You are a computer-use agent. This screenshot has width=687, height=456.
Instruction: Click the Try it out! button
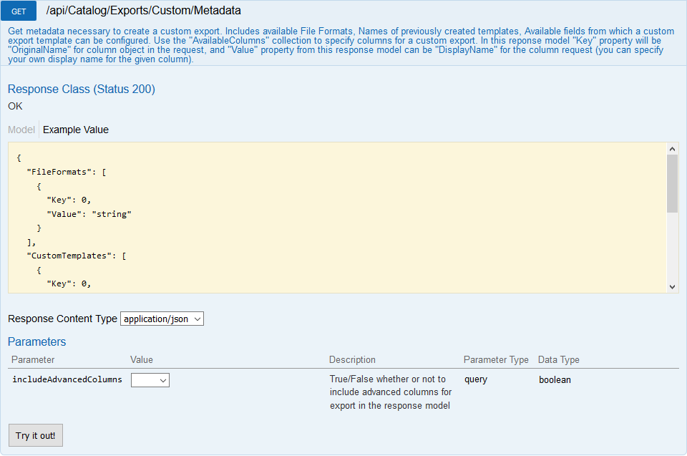36,435
